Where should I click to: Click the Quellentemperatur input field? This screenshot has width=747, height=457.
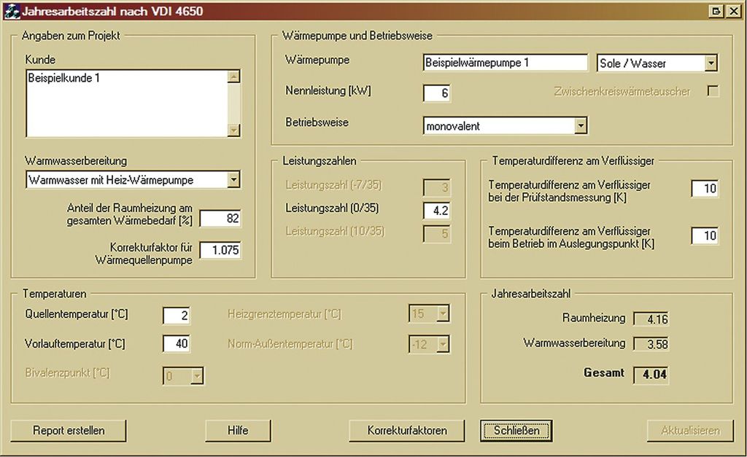[177, 315]
